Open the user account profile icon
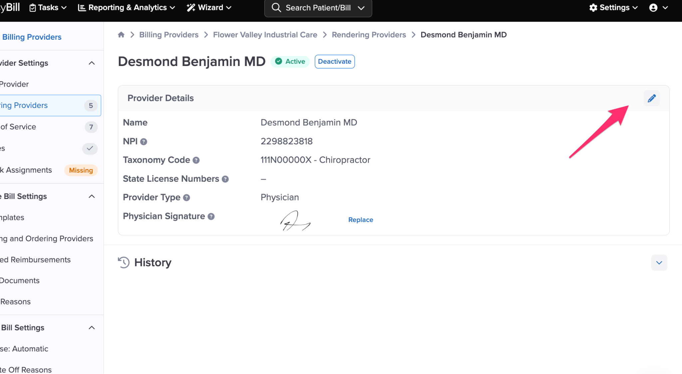This screenshot has height=374, width=682. pos(653,8)
